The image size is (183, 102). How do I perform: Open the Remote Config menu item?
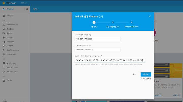[12, 67]
